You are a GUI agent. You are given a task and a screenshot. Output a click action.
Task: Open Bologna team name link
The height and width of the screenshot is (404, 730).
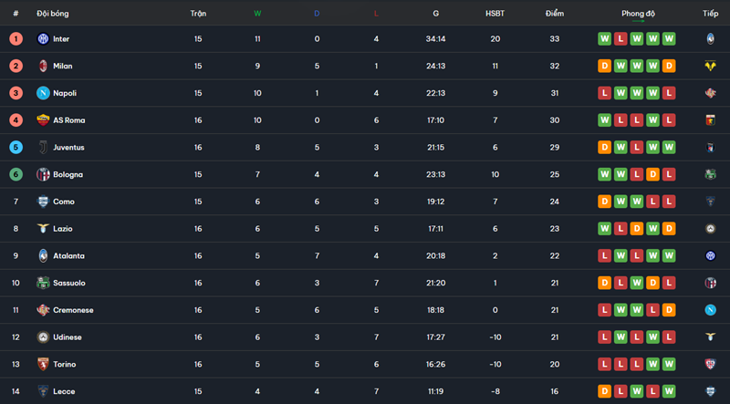pyautogui.click(x=68, y=174)
